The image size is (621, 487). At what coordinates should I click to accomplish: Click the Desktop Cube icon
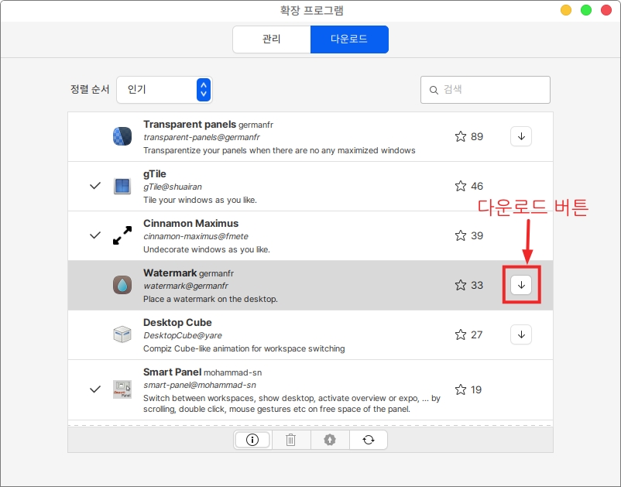point(122,334)
